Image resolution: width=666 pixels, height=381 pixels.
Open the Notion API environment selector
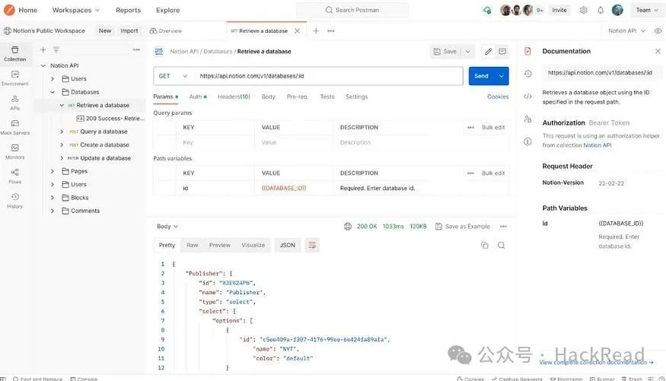(626, 30)
